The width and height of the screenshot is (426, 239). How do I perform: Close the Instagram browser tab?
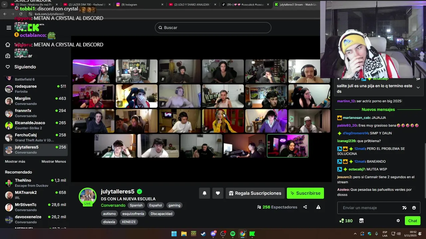coord(162,5)
